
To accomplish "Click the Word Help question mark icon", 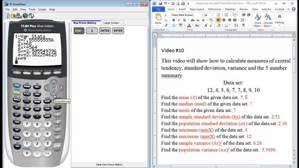I will point(294,9).
